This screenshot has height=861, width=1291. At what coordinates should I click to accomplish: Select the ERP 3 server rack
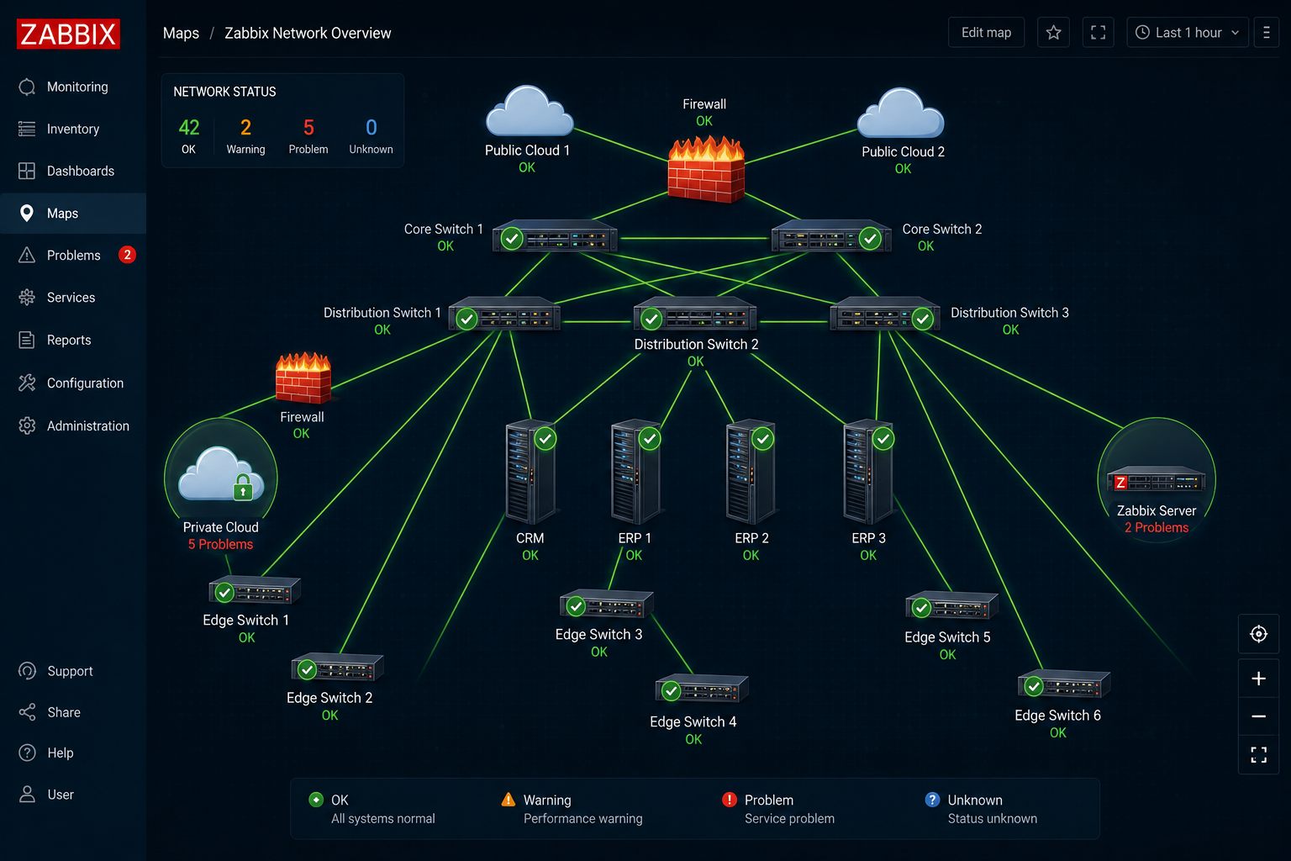pos(868,473)
